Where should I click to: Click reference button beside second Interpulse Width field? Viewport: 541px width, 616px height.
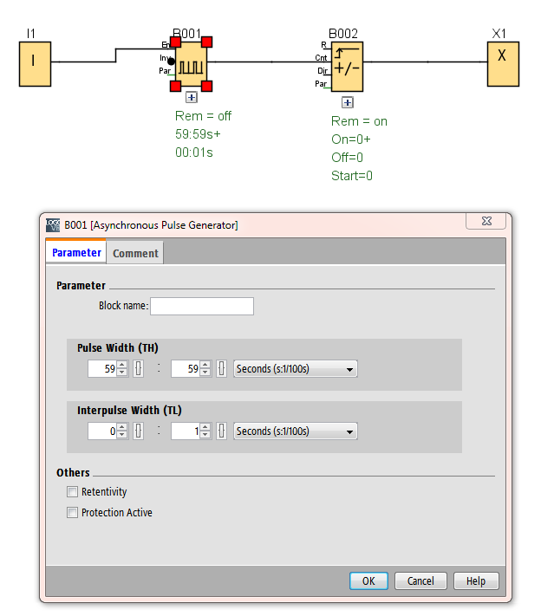(221, 431)
